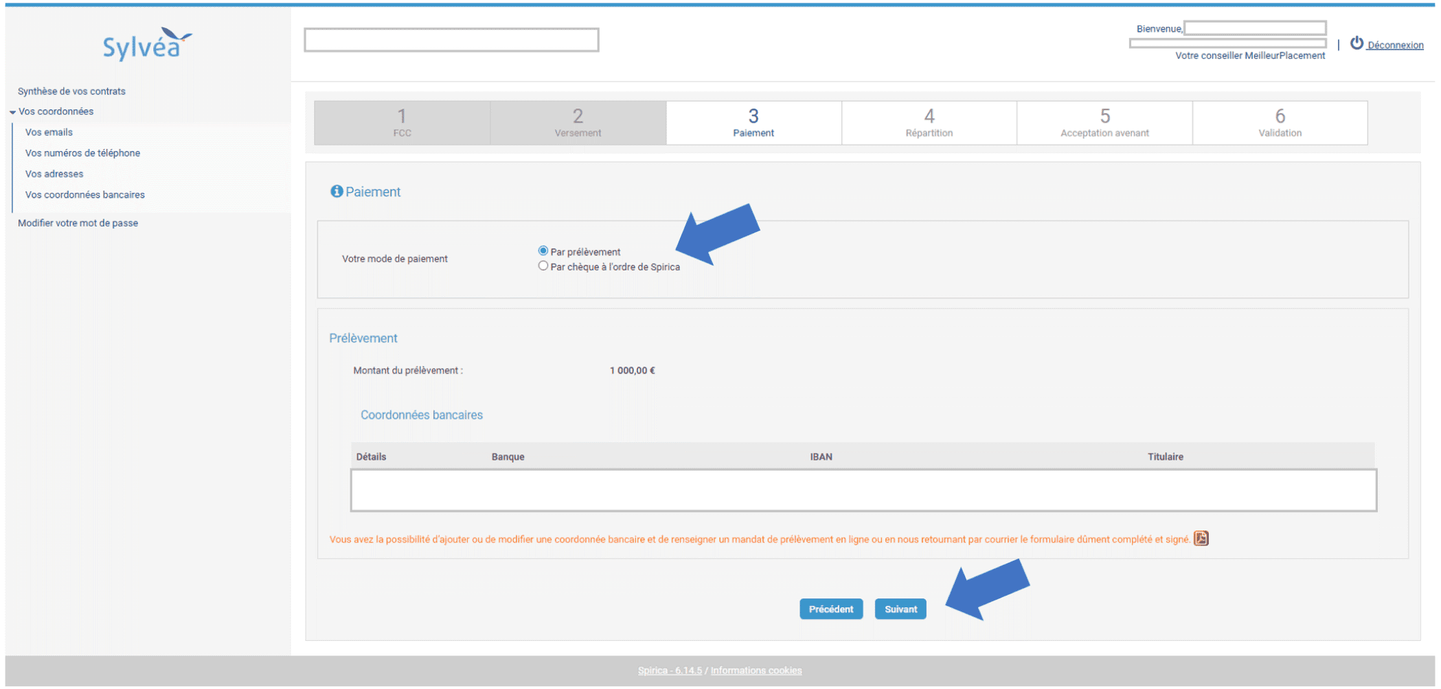Click the Sylvéa bird logo

click(x=147, y=45)
